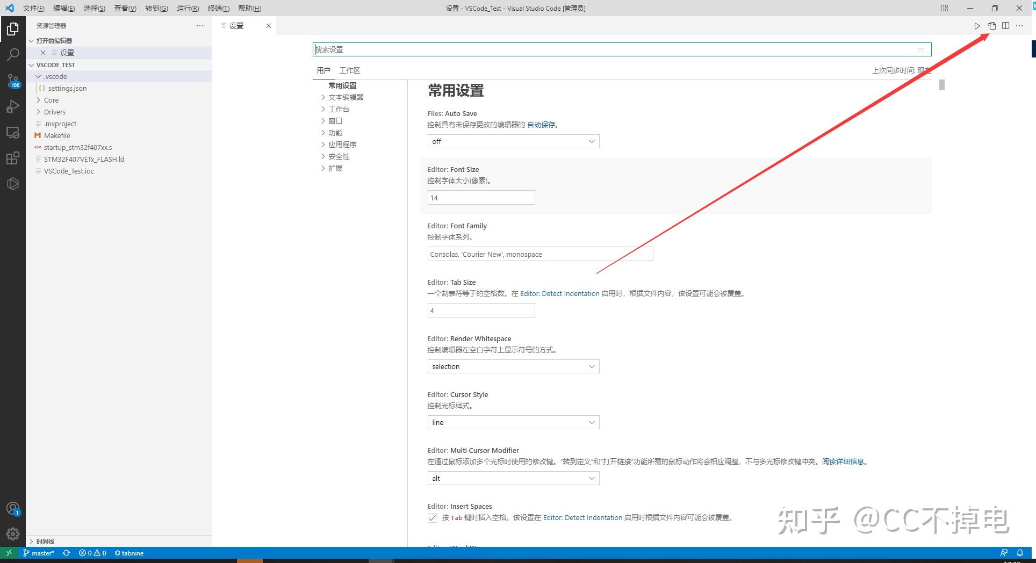
Task: Open Files Auto Save dropdown
Action: pos(513,141)
